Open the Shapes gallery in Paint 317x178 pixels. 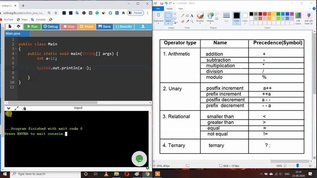click(x=210, y=18)
